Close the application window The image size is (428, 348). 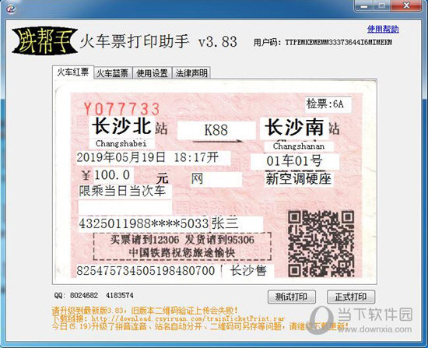tap(406, 5)
